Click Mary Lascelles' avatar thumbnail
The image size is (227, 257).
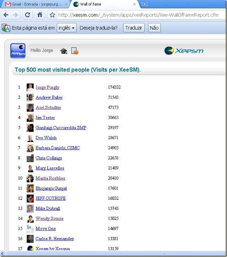(30, 168)
